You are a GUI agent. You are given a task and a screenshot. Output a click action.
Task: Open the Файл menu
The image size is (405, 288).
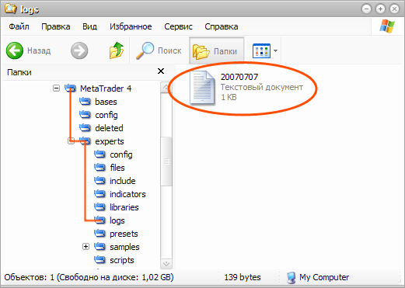[19, 26]
